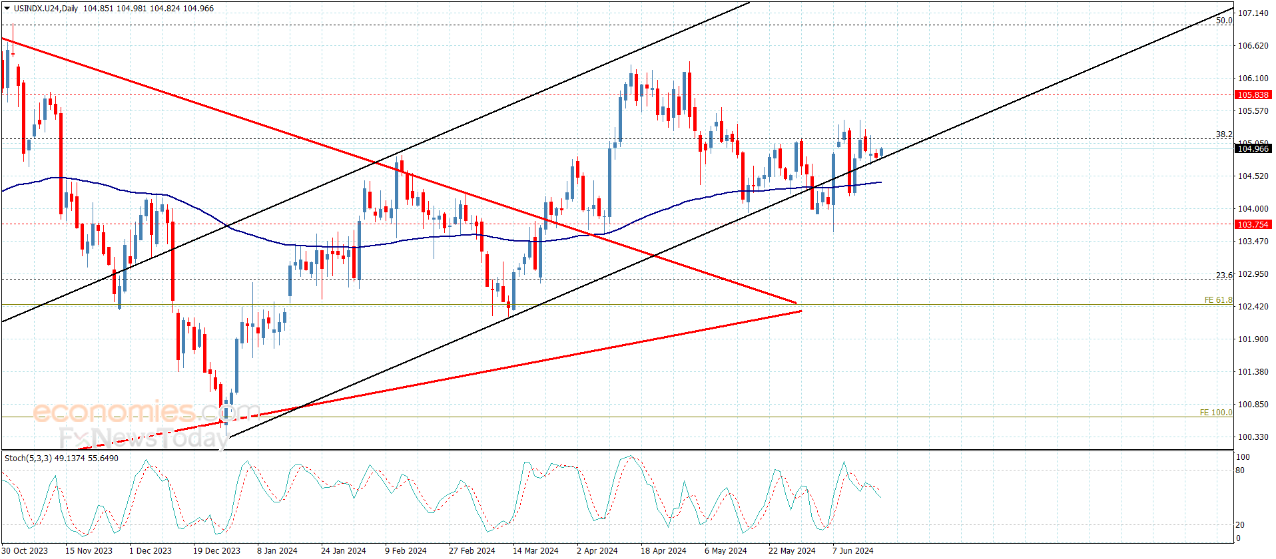Click the 7 Jun 2024 date label
This screenshot has width=1276, height=559.
(x=852, y=550)
